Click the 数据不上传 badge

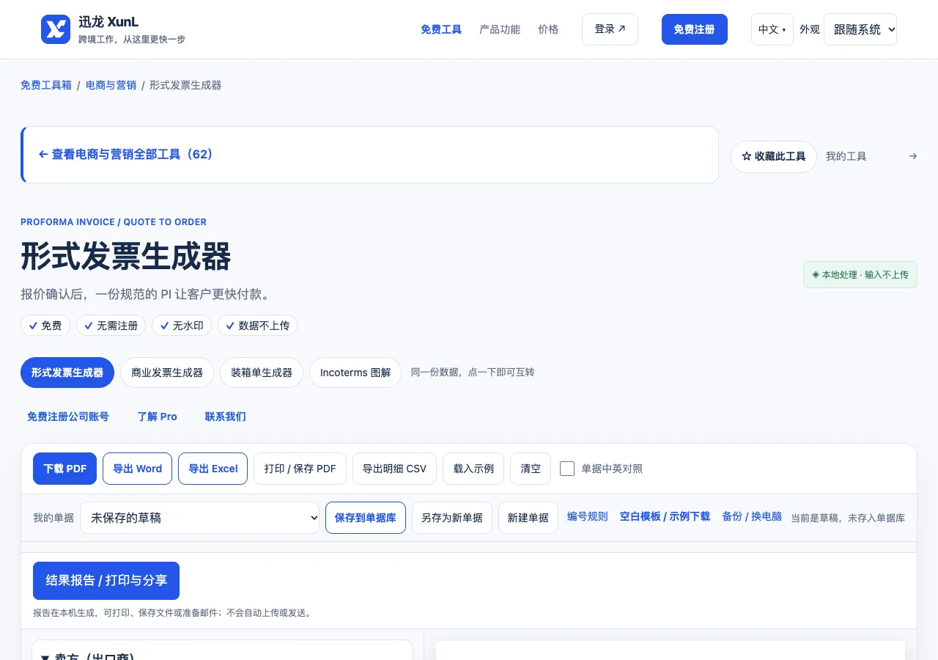(x=257, y=326)
